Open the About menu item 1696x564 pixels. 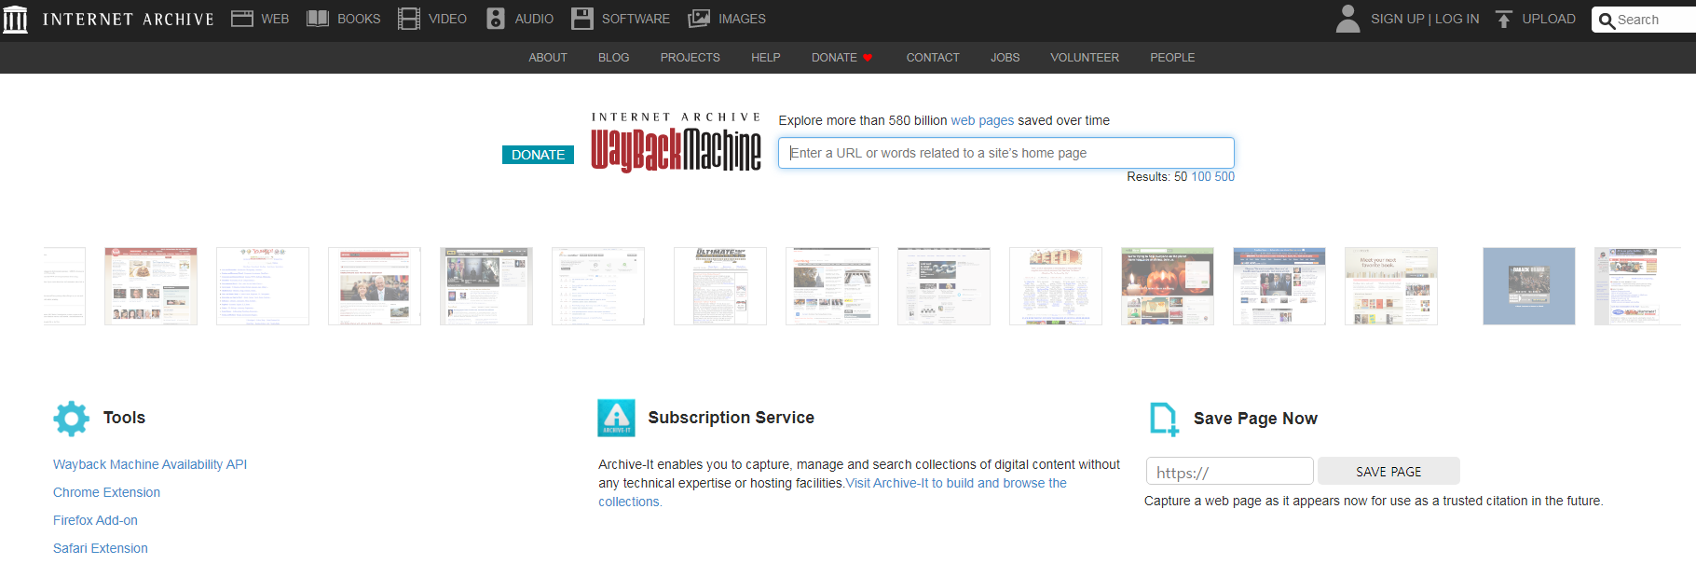[x=548, y=58]
